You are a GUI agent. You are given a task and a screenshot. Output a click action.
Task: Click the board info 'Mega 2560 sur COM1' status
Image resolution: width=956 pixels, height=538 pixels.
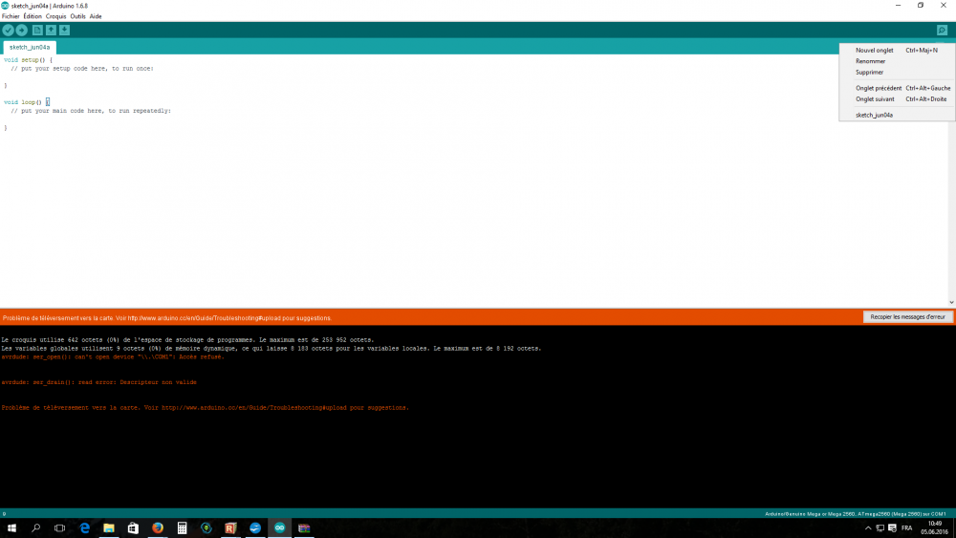pyautogui.click(x=856, y=513)
